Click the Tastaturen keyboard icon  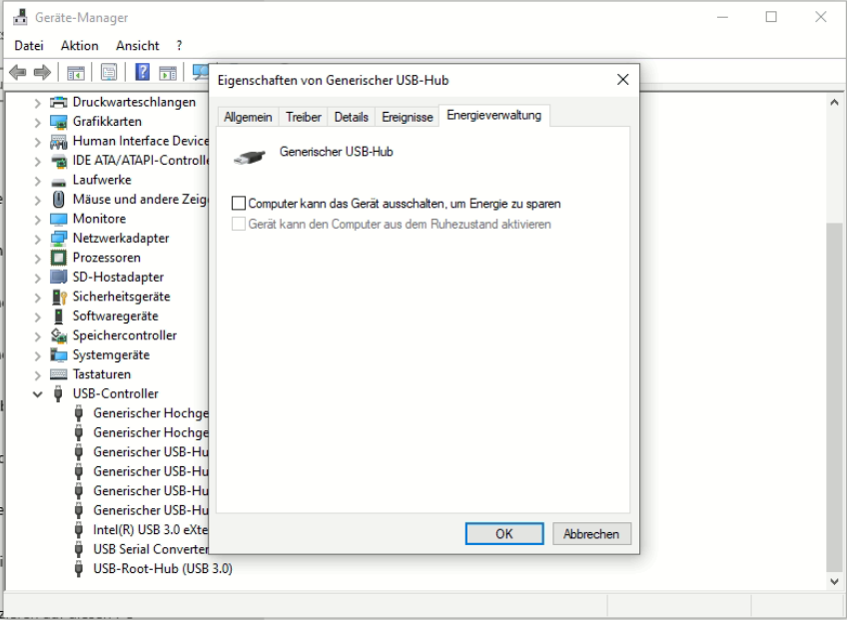pos(58,374)
